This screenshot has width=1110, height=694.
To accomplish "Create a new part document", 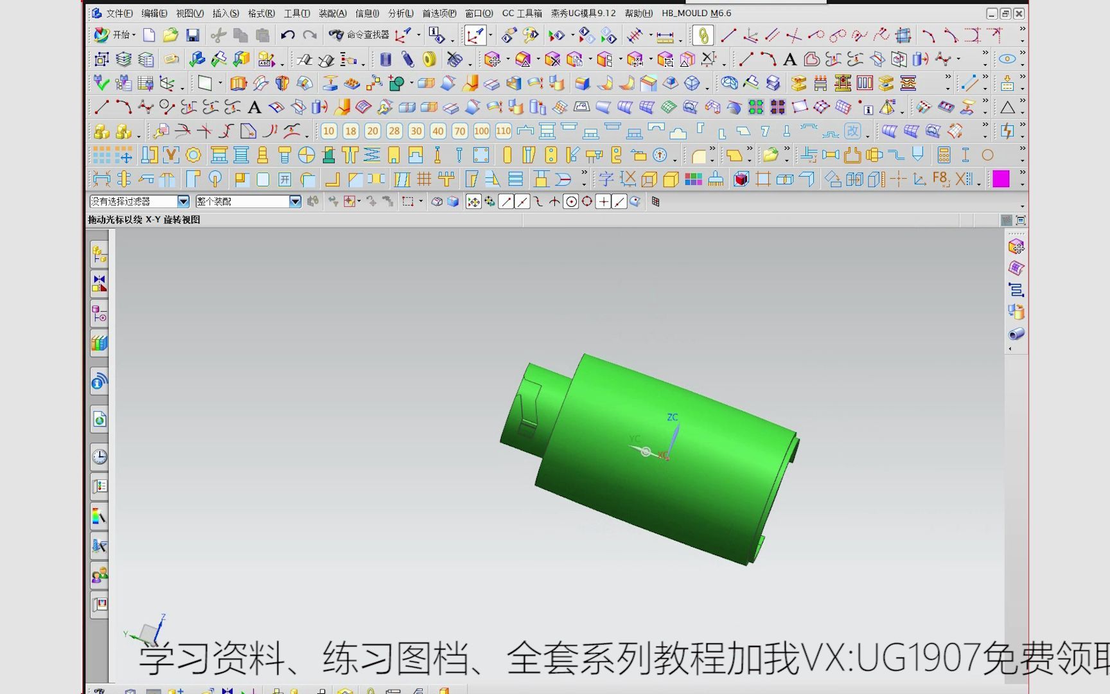I will [x=149, y=34].
